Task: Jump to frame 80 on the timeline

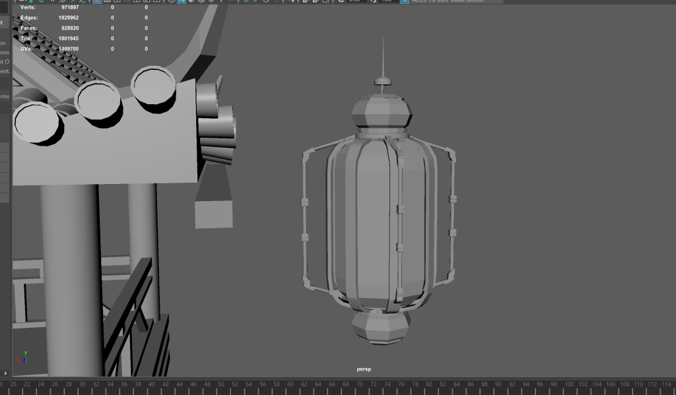Action: coord(429,384)
